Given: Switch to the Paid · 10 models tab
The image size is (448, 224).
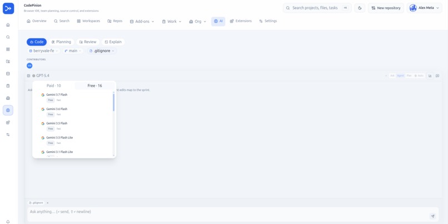Looking at the screenshot, I should (54, 86).
